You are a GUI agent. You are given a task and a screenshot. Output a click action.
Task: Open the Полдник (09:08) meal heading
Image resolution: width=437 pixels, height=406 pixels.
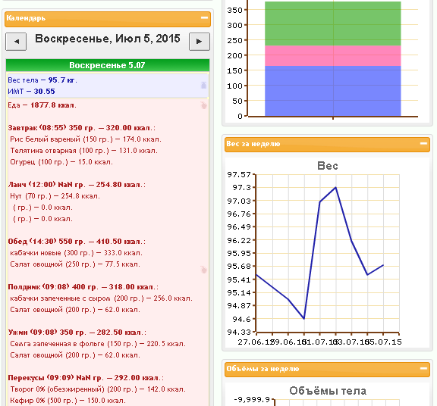coord(83,287)
